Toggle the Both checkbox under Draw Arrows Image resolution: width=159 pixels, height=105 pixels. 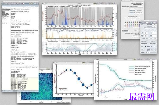(x=147, y=51)
